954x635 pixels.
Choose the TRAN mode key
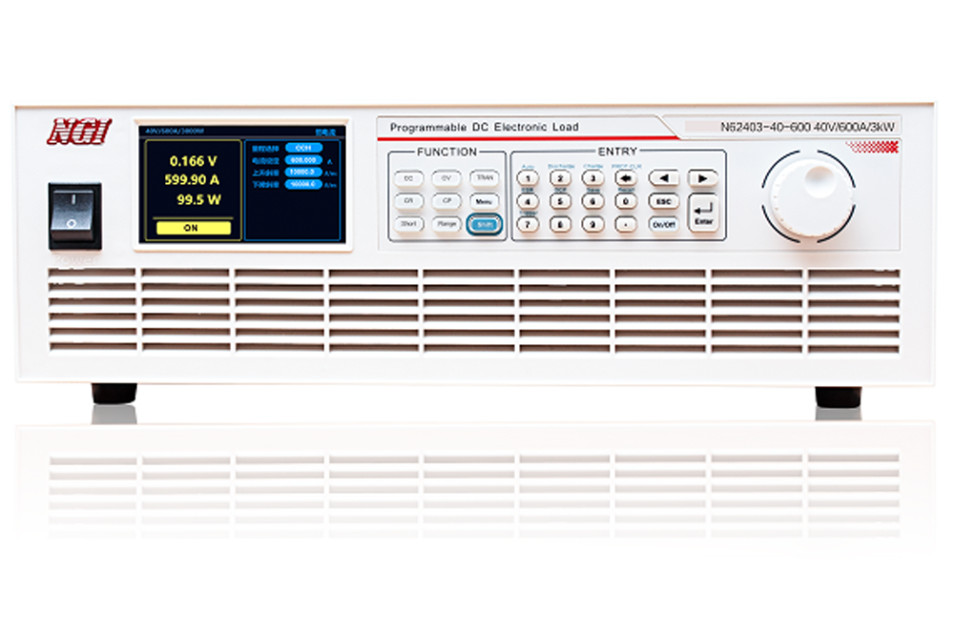[485, 178]
